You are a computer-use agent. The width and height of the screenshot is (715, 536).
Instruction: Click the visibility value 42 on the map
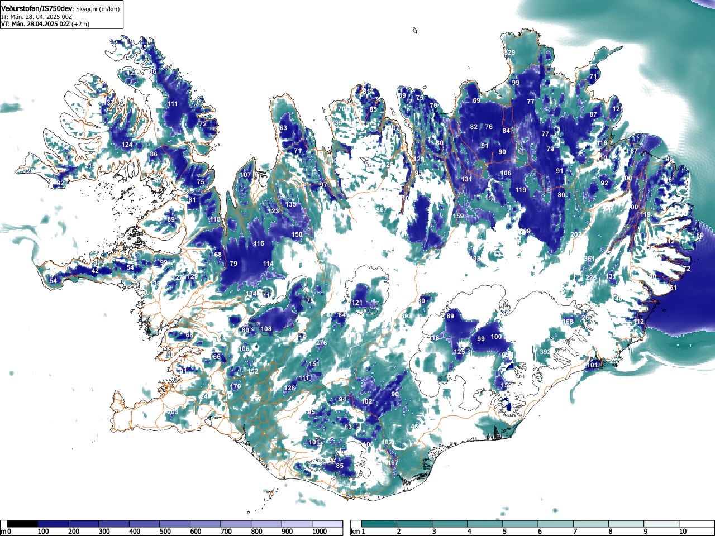(95, 271)
